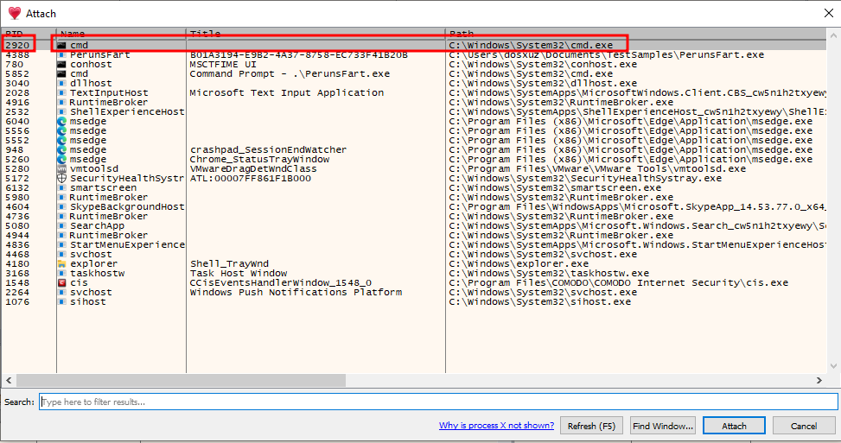Select the PerunsFart process icon
Screen dimensions: 841x443
coord(61,54)
